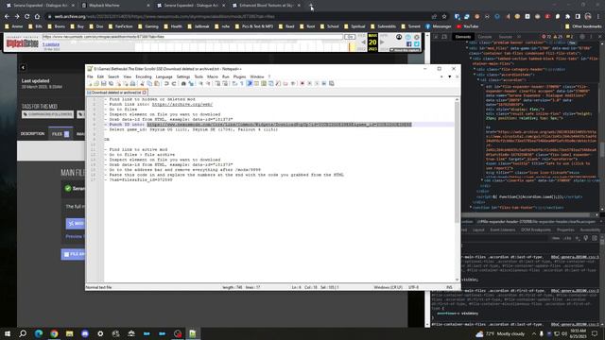Click the bookmark star in address bar

444,17
